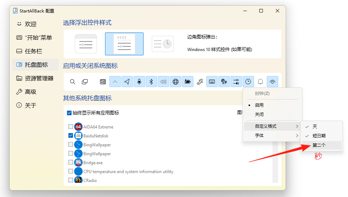Toggle the battery power system icon
Image resolution: width=348 pixels, height=197 pixels.
click(x=188, y=82)
